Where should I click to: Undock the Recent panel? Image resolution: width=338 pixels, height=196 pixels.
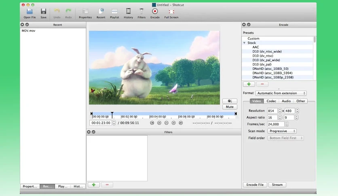click(27, 25)
